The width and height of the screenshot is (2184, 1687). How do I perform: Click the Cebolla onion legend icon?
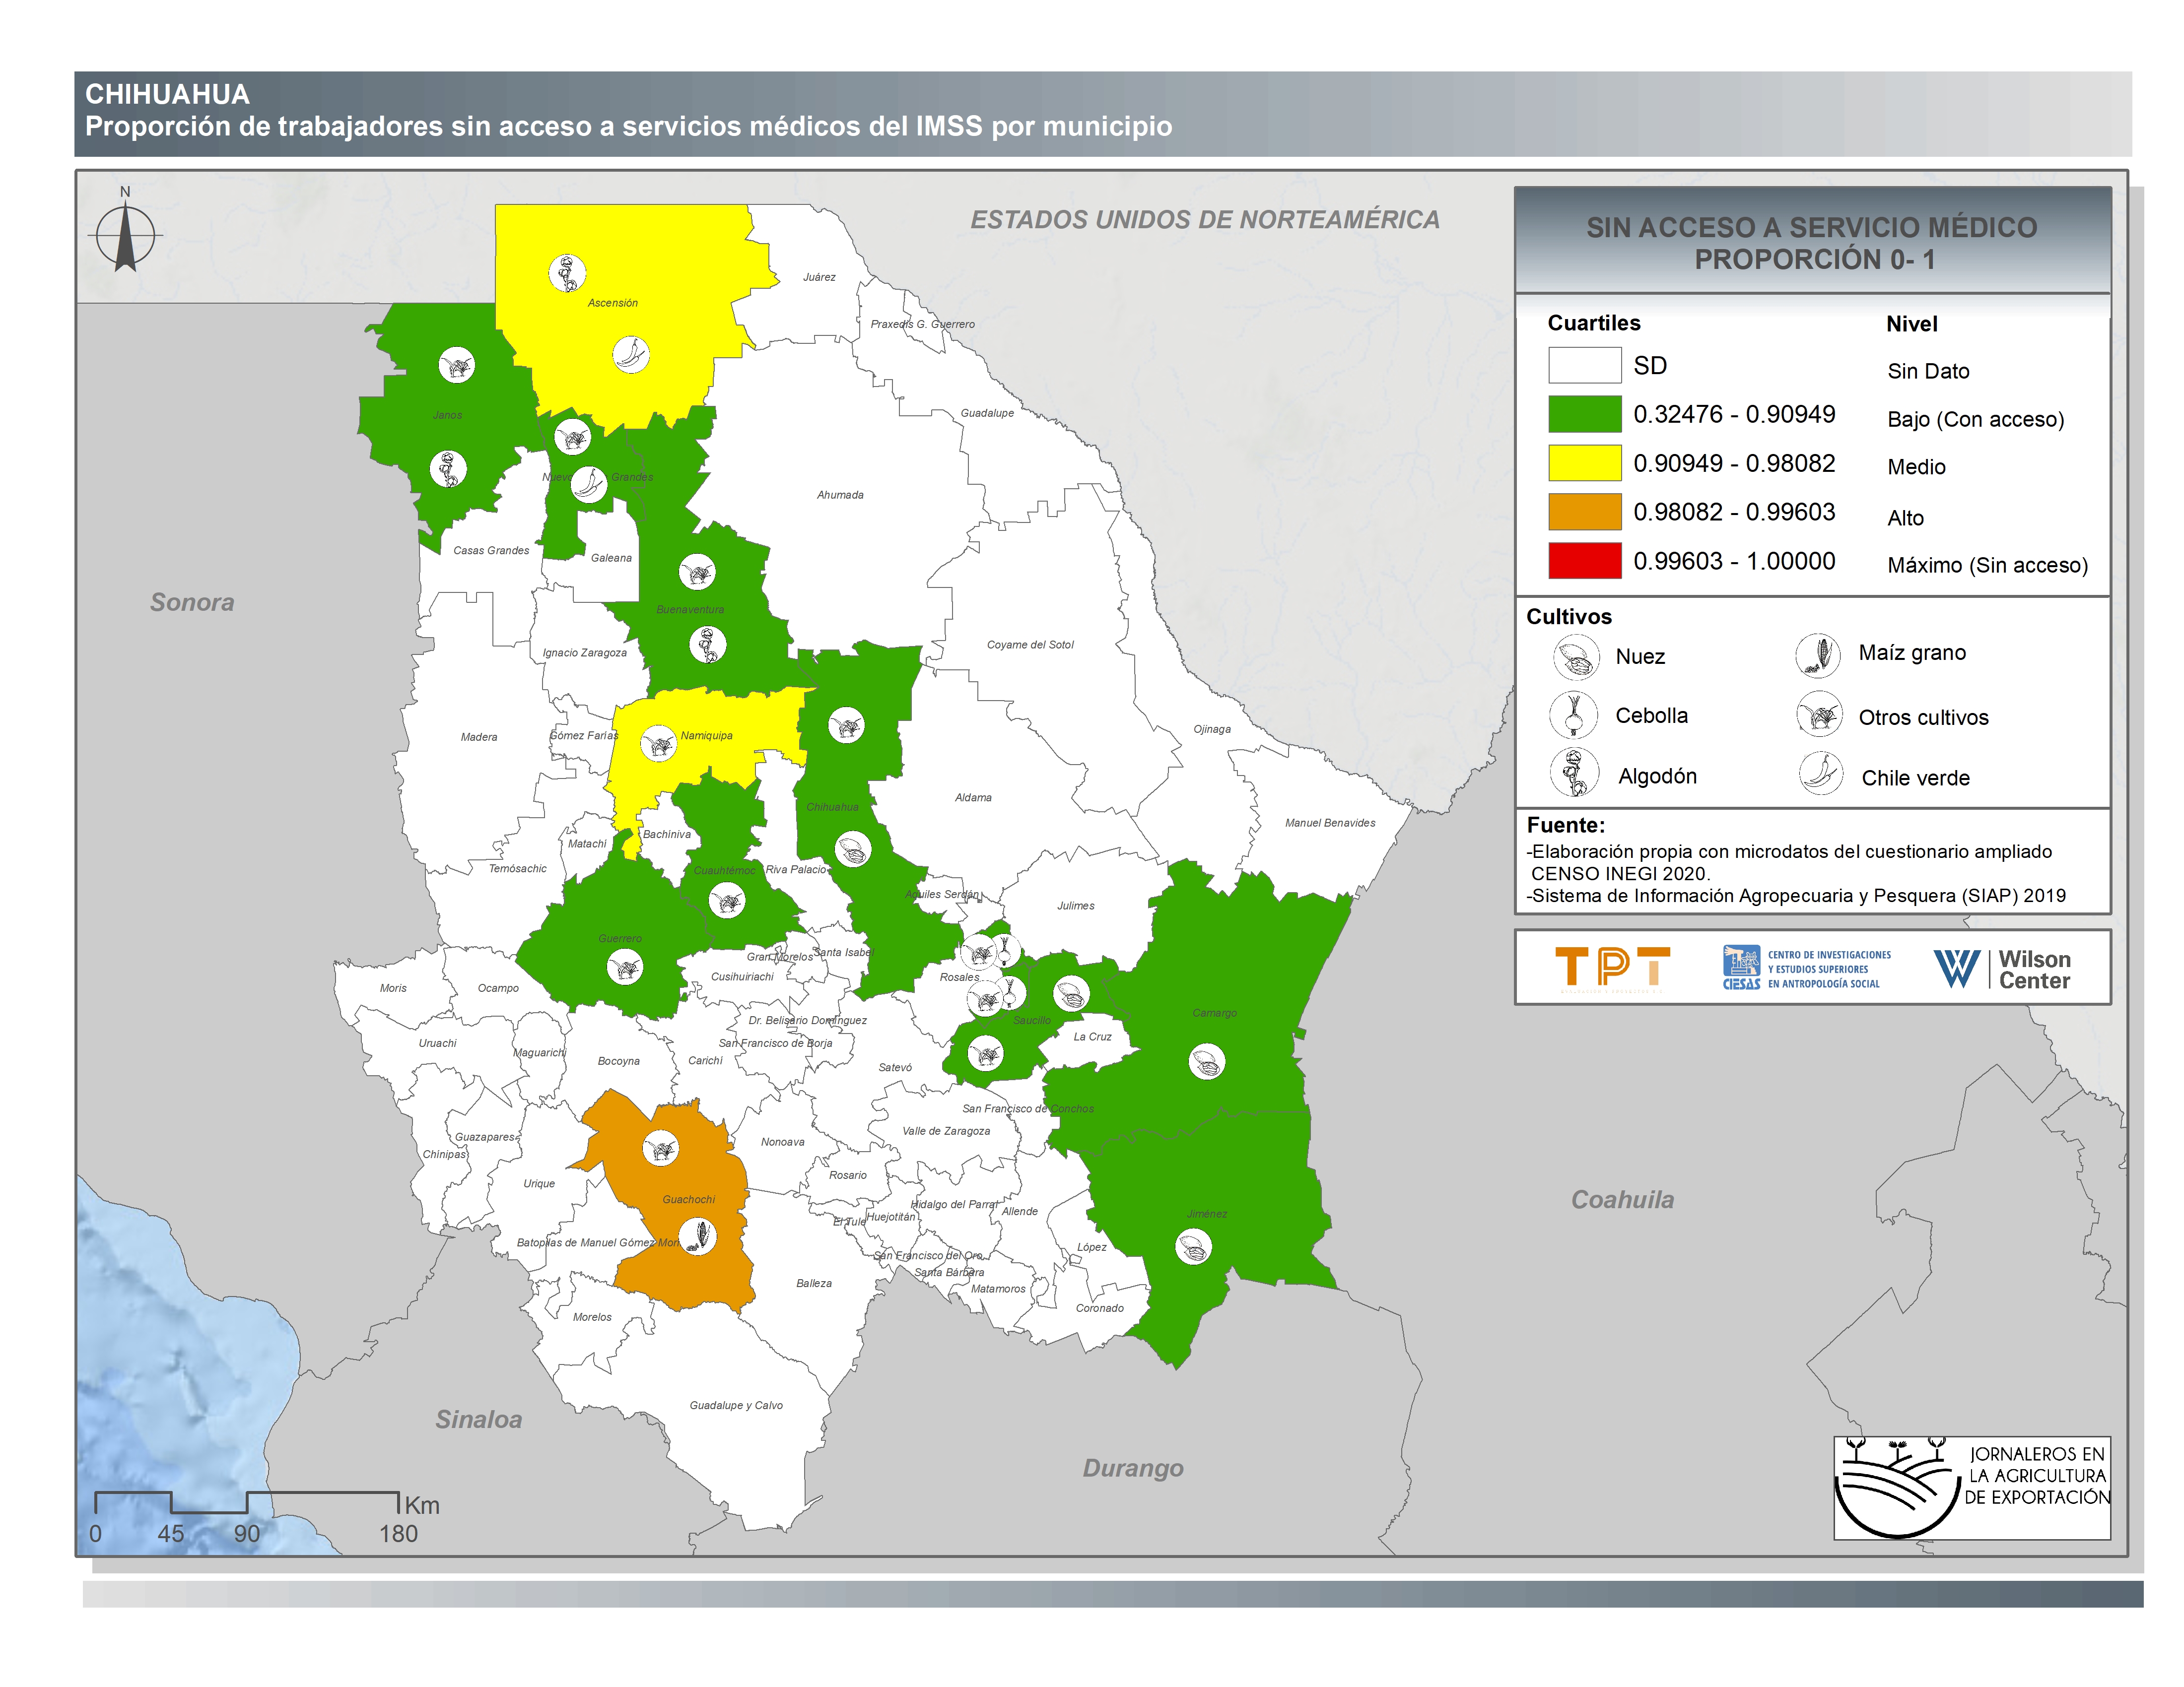(x=1573, y=715)
